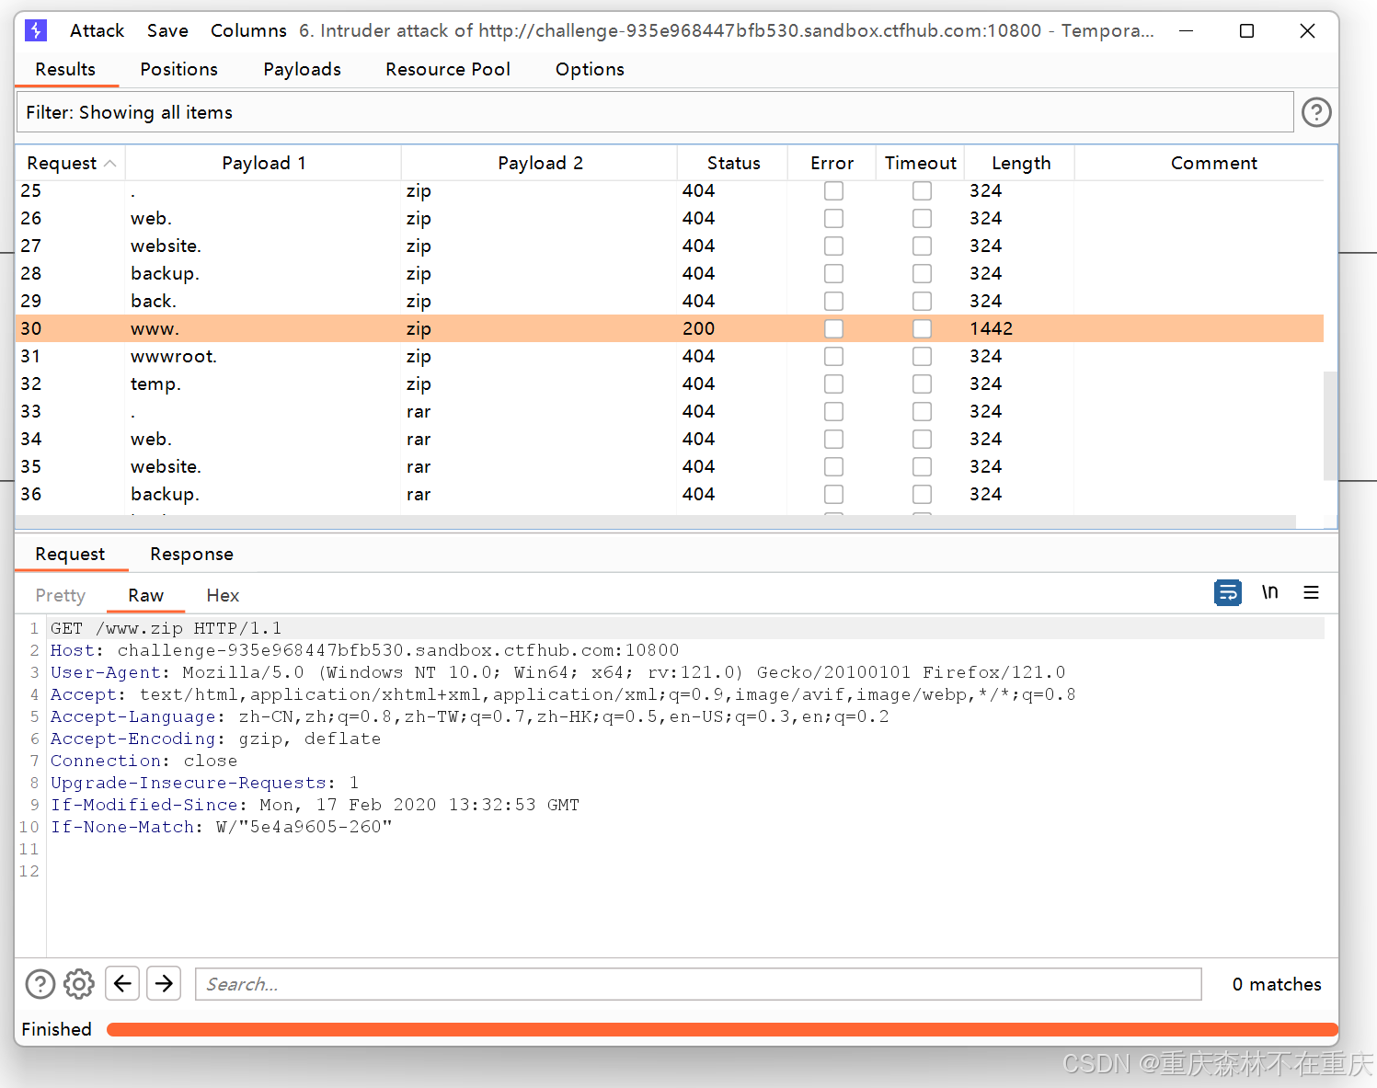Switch viewer to Raw mode
This screenshot has width=1377, height=1088.
145,595
